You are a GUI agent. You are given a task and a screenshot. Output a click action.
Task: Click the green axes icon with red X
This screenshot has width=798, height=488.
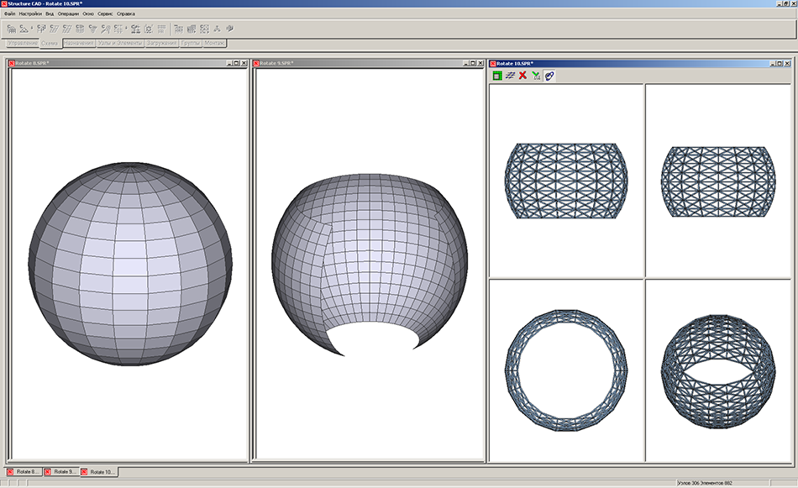point(536,76)
